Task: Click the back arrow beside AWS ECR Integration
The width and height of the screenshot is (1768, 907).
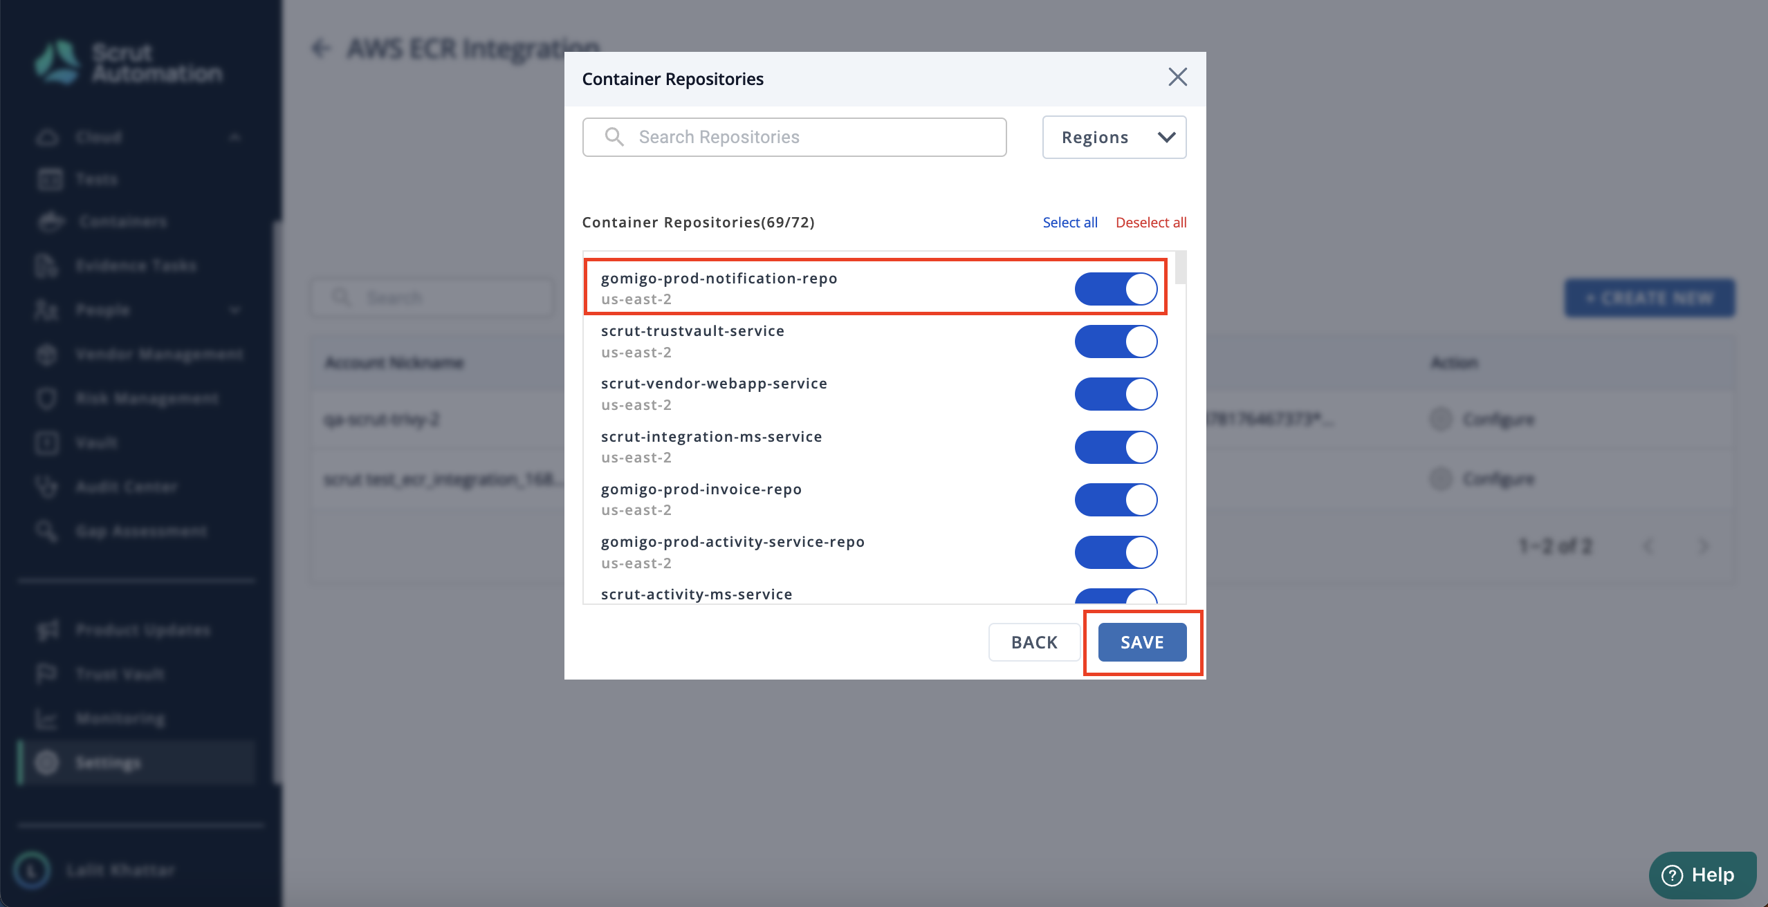Action: click(x=320, y=48)
